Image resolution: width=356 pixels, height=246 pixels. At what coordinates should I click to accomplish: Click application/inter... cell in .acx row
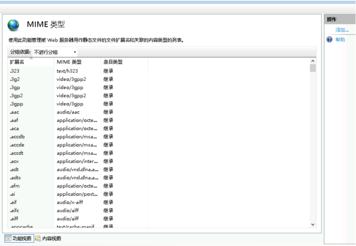pyautogui.click(x=77, y=161)
